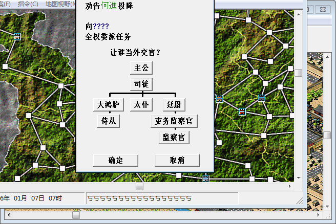Close the window with the X button
The height and width of the screenshot is (224, 336).
point(323,9)
